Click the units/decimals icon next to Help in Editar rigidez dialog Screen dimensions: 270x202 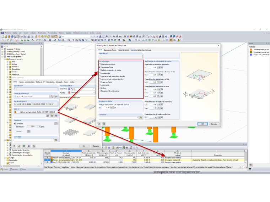104,124
